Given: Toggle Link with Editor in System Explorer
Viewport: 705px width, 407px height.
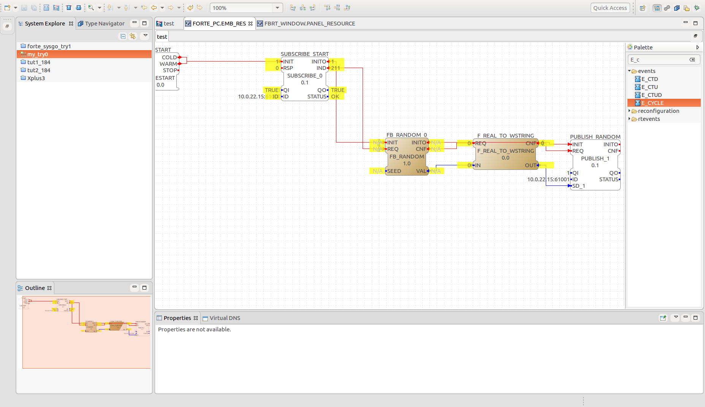Looking at the screenshot, I should pyautogui.click(x=133, y=36).
